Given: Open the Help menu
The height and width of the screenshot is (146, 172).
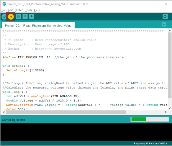Looking at the screenshot, I should (x=37, y=10).
